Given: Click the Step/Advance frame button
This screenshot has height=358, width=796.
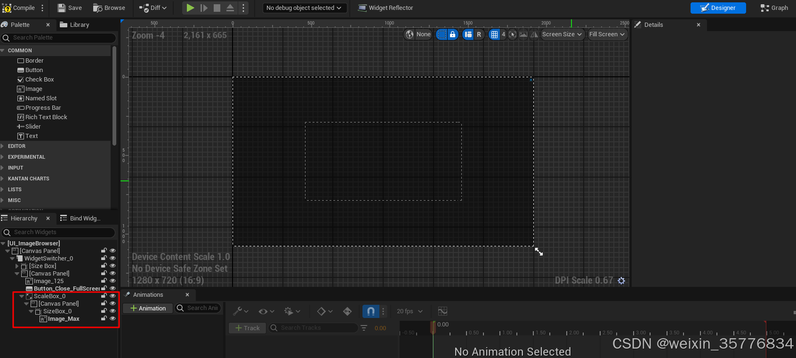Looking at the screenshot, I should point(204,8).
